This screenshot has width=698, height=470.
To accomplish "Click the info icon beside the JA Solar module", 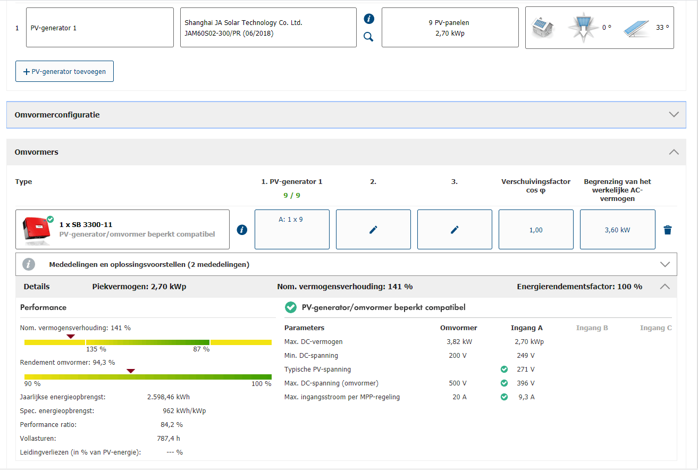I will 369,19.
